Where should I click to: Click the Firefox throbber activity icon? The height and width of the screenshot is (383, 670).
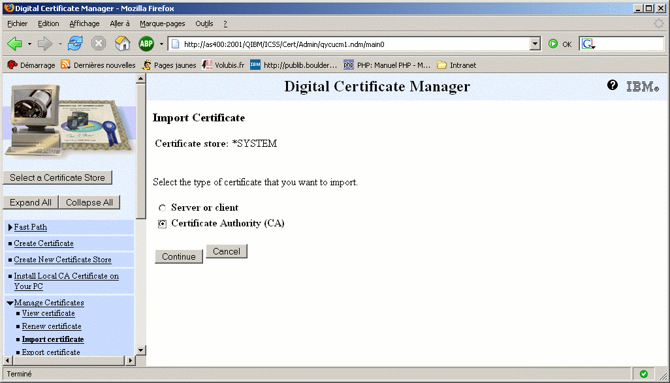(x=658, y=24)
